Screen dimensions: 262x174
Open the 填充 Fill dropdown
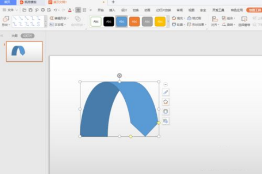coord(178,18)
